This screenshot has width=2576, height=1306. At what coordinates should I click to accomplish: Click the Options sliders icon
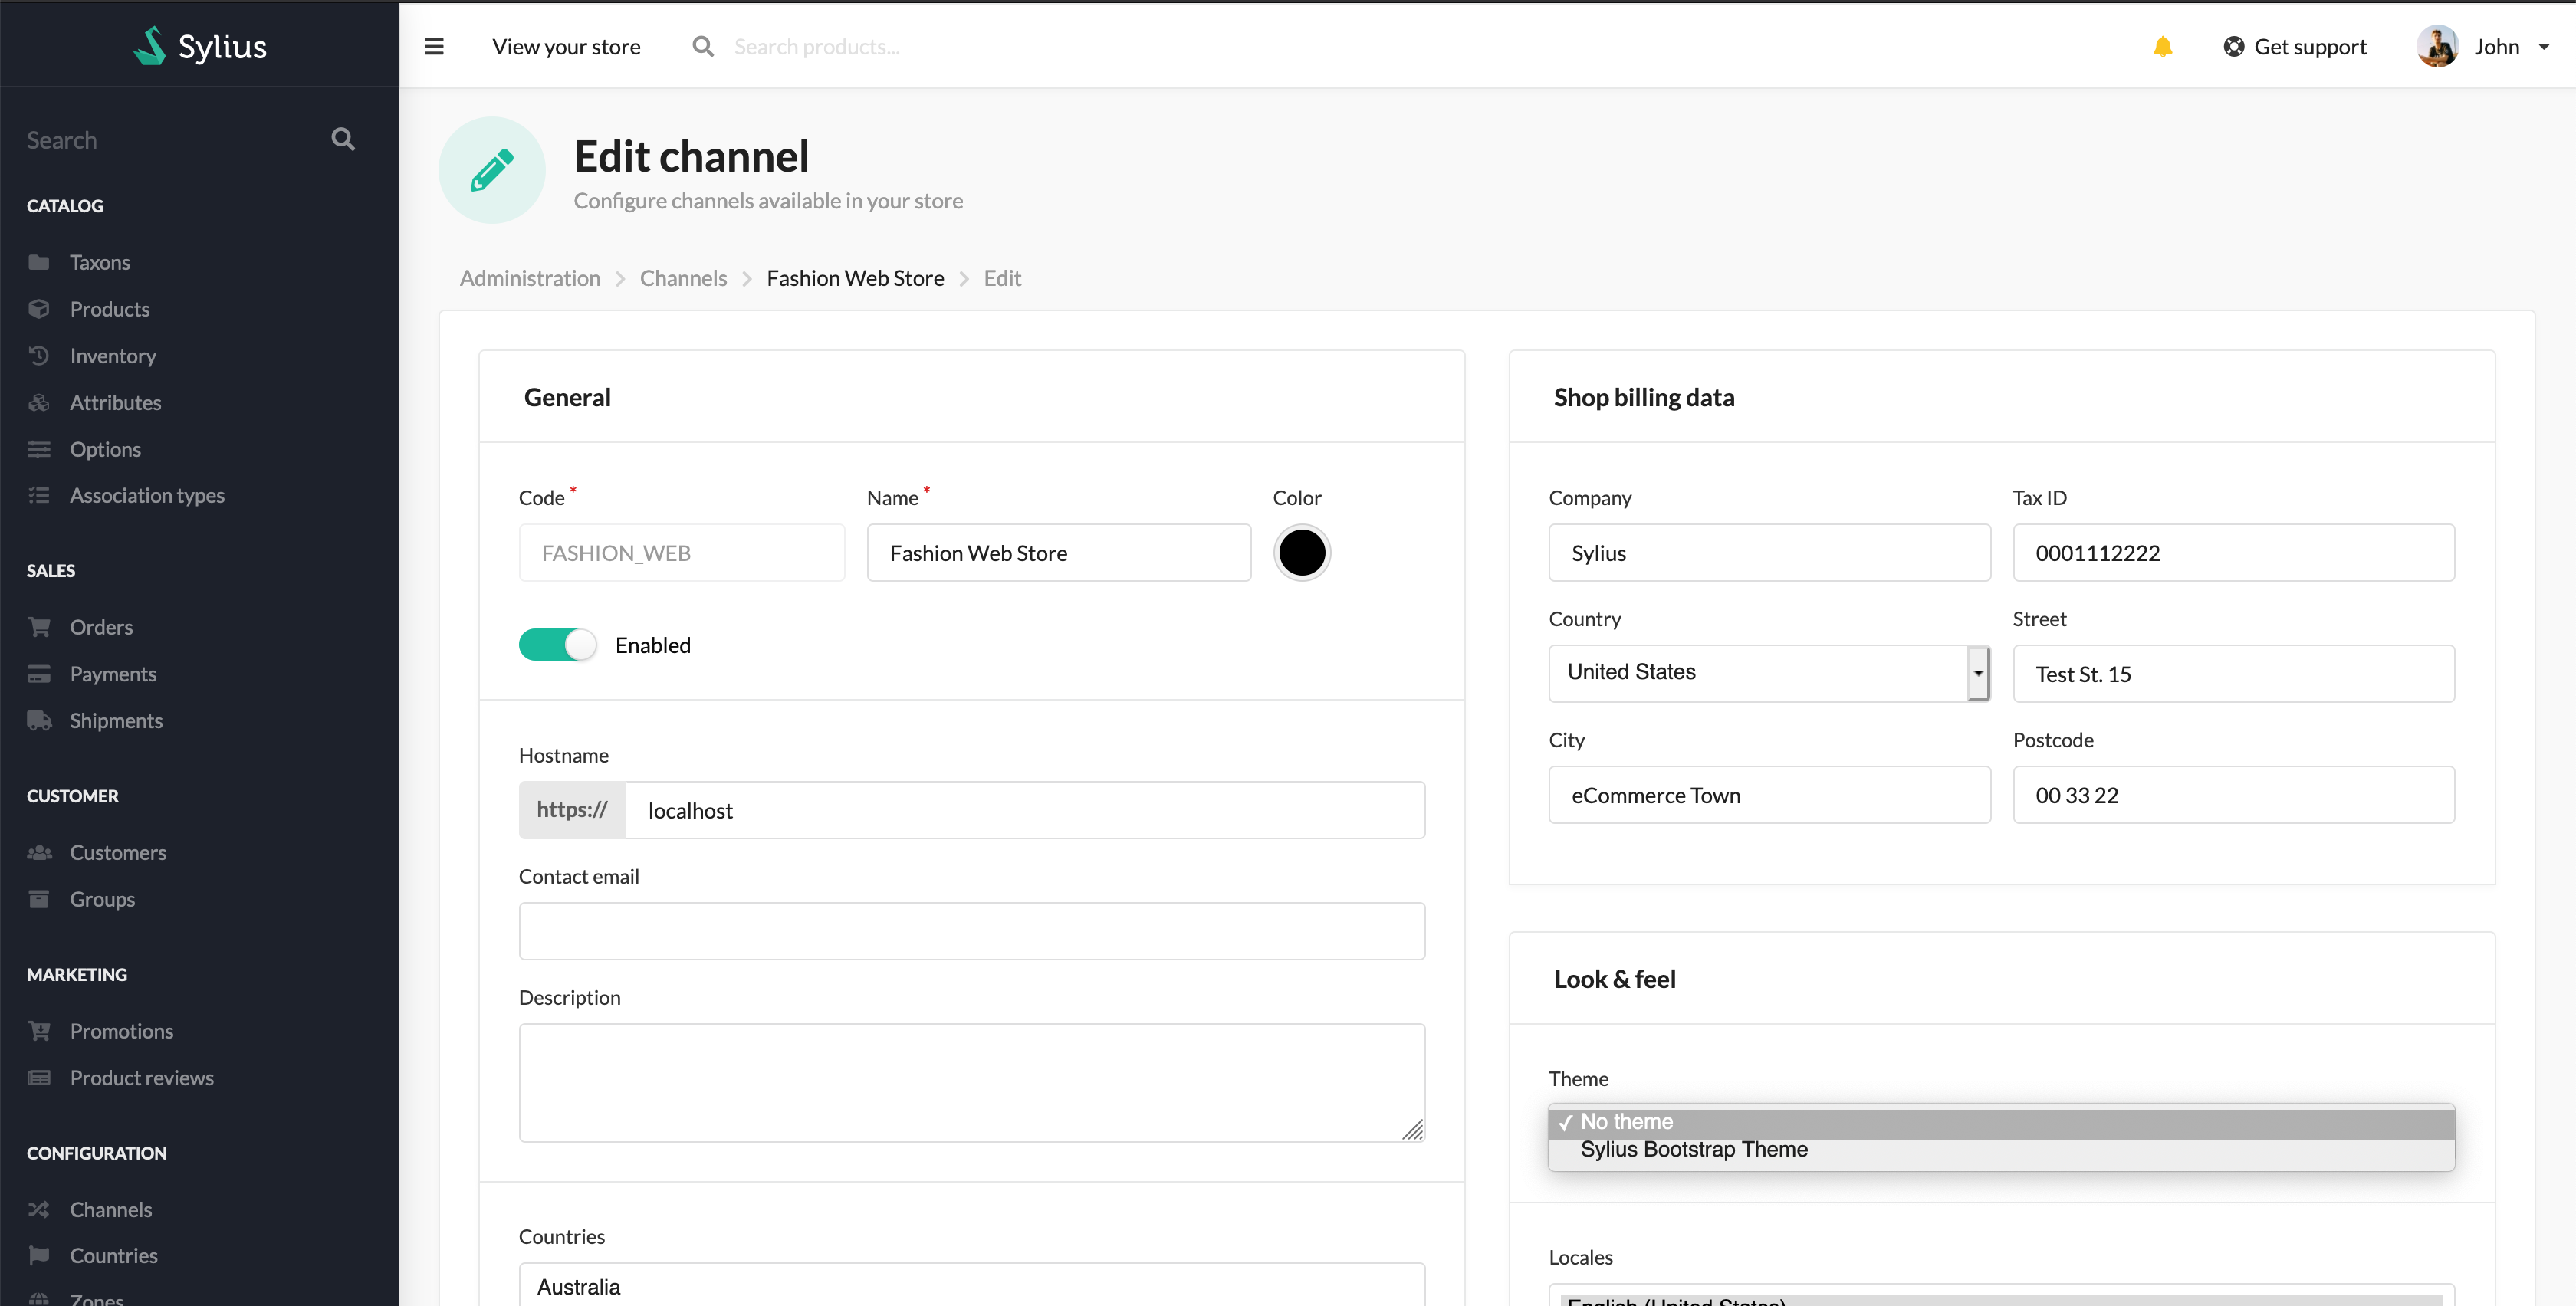click(x=39, y=449)
